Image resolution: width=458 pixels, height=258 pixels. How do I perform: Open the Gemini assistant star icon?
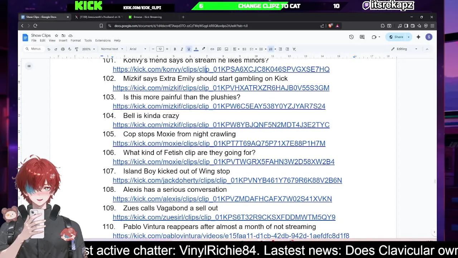418,37
